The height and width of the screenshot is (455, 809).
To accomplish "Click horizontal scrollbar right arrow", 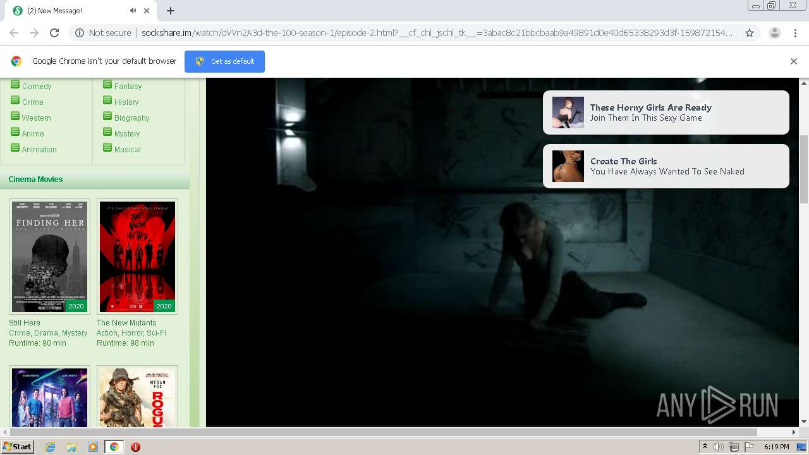I will [794, 432].
